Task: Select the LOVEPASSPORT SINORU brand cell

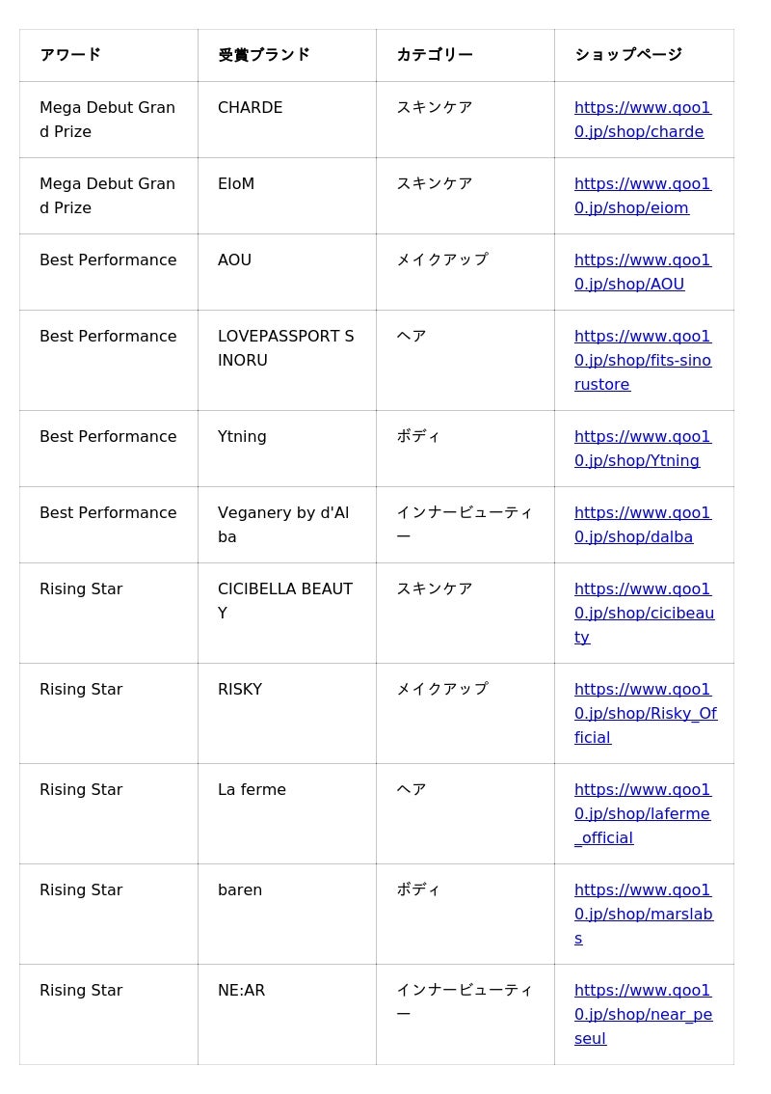Action: (x=285, y=348)
